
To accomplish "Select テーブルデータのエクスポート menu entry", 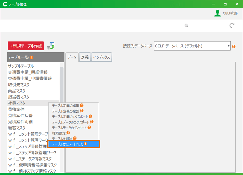I will 71,122.
